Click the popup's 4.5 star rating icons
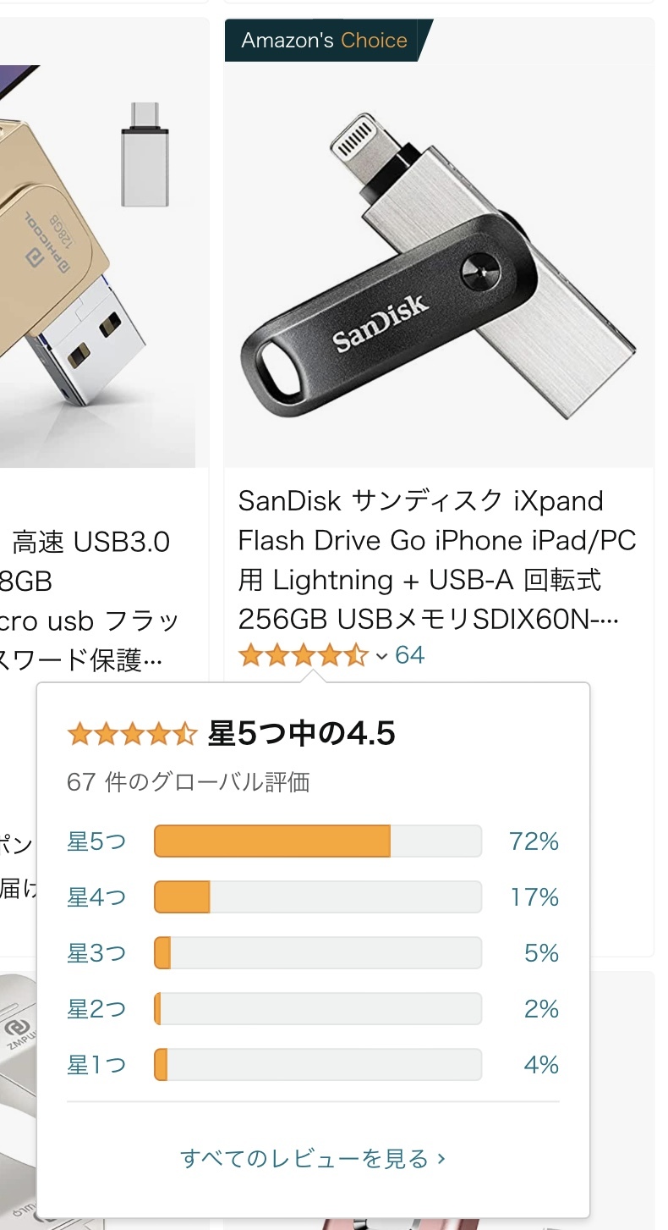 coord(132,734)
